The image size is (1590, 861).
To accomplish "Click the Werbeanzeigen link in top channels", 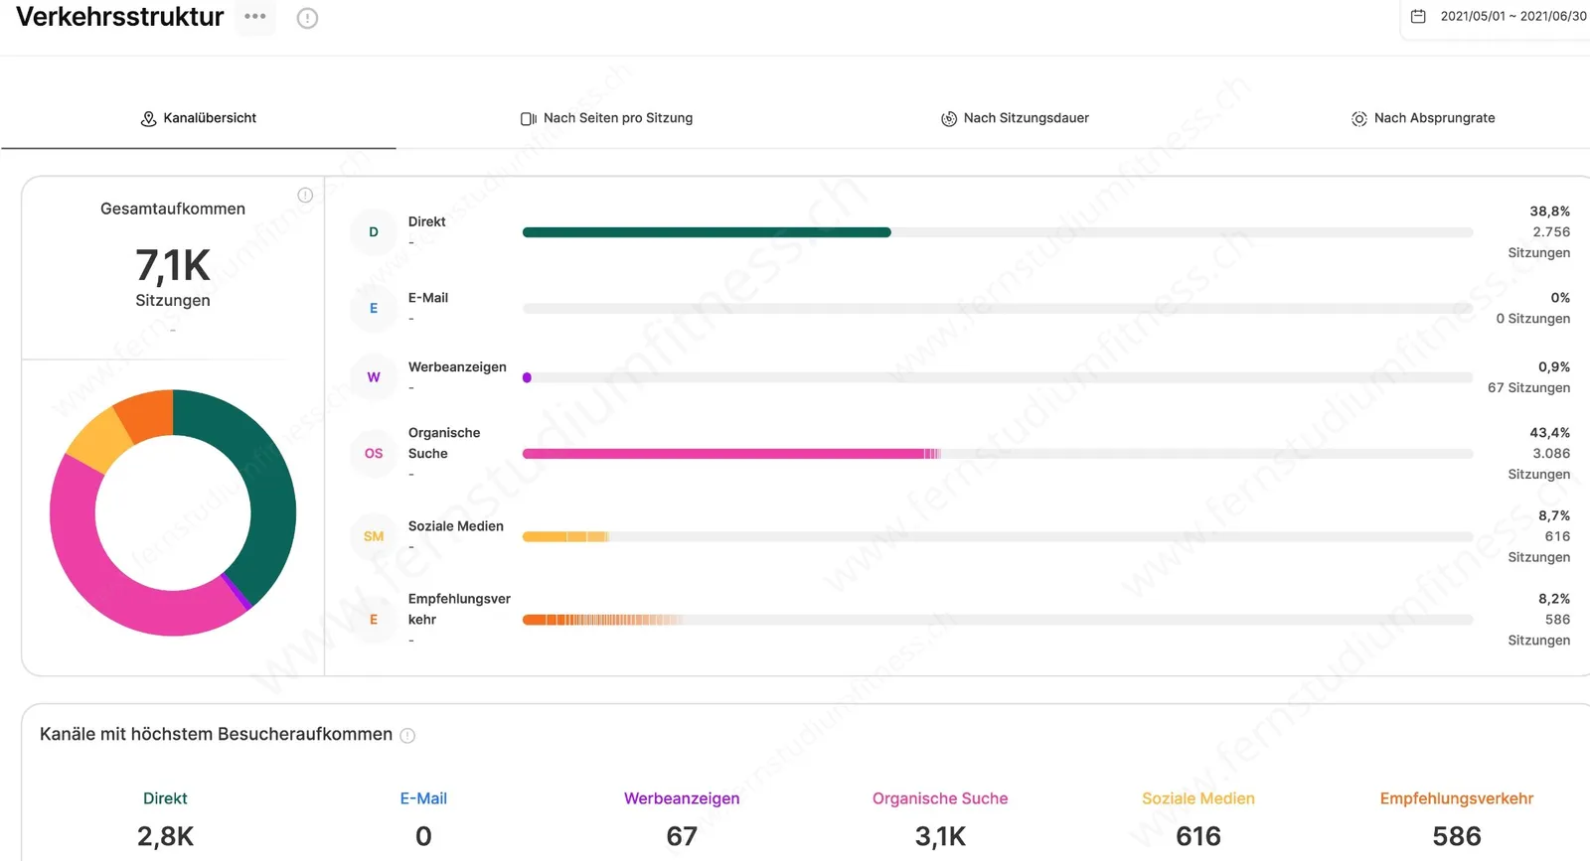I will pyautogui.click(x=682, y=798).
